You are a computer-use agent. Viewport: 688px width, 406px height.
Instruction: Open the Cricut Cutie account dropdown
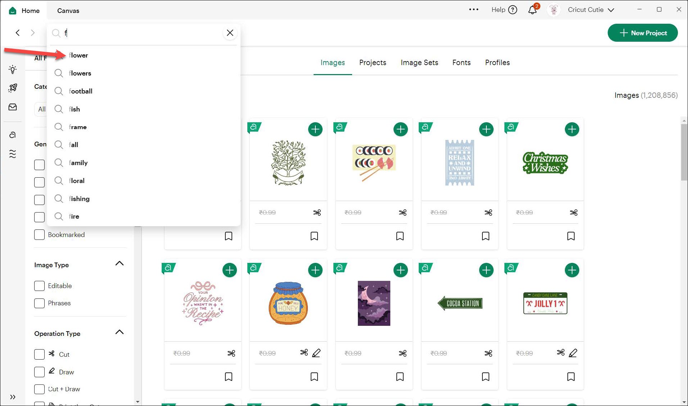pyautogui.click(x=590, y=10)
